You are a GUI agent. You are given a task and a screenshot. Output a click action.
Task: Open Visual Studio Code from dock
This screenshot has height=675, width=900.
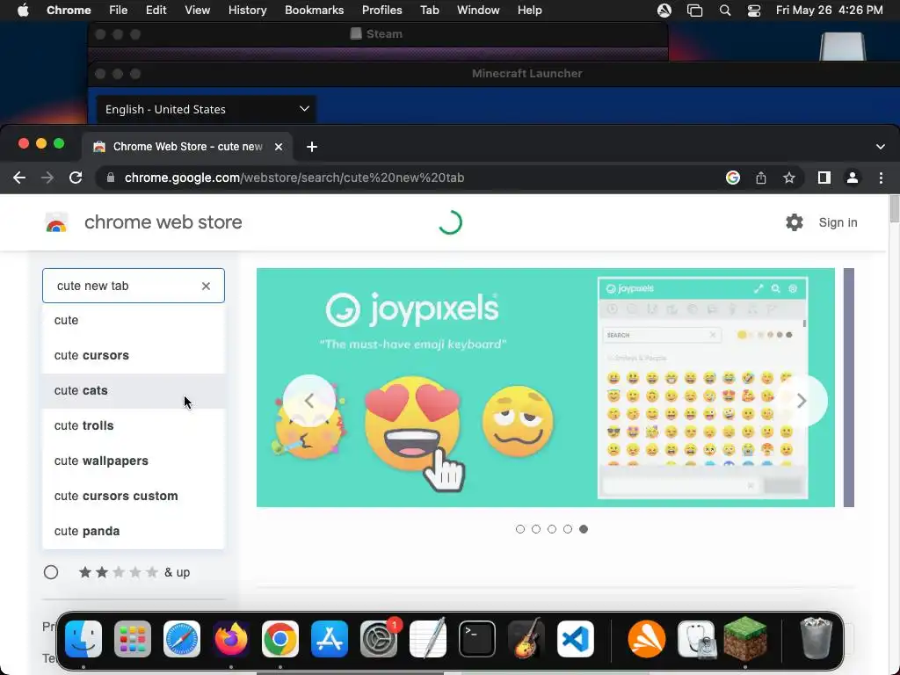click(x=576, y=639)
